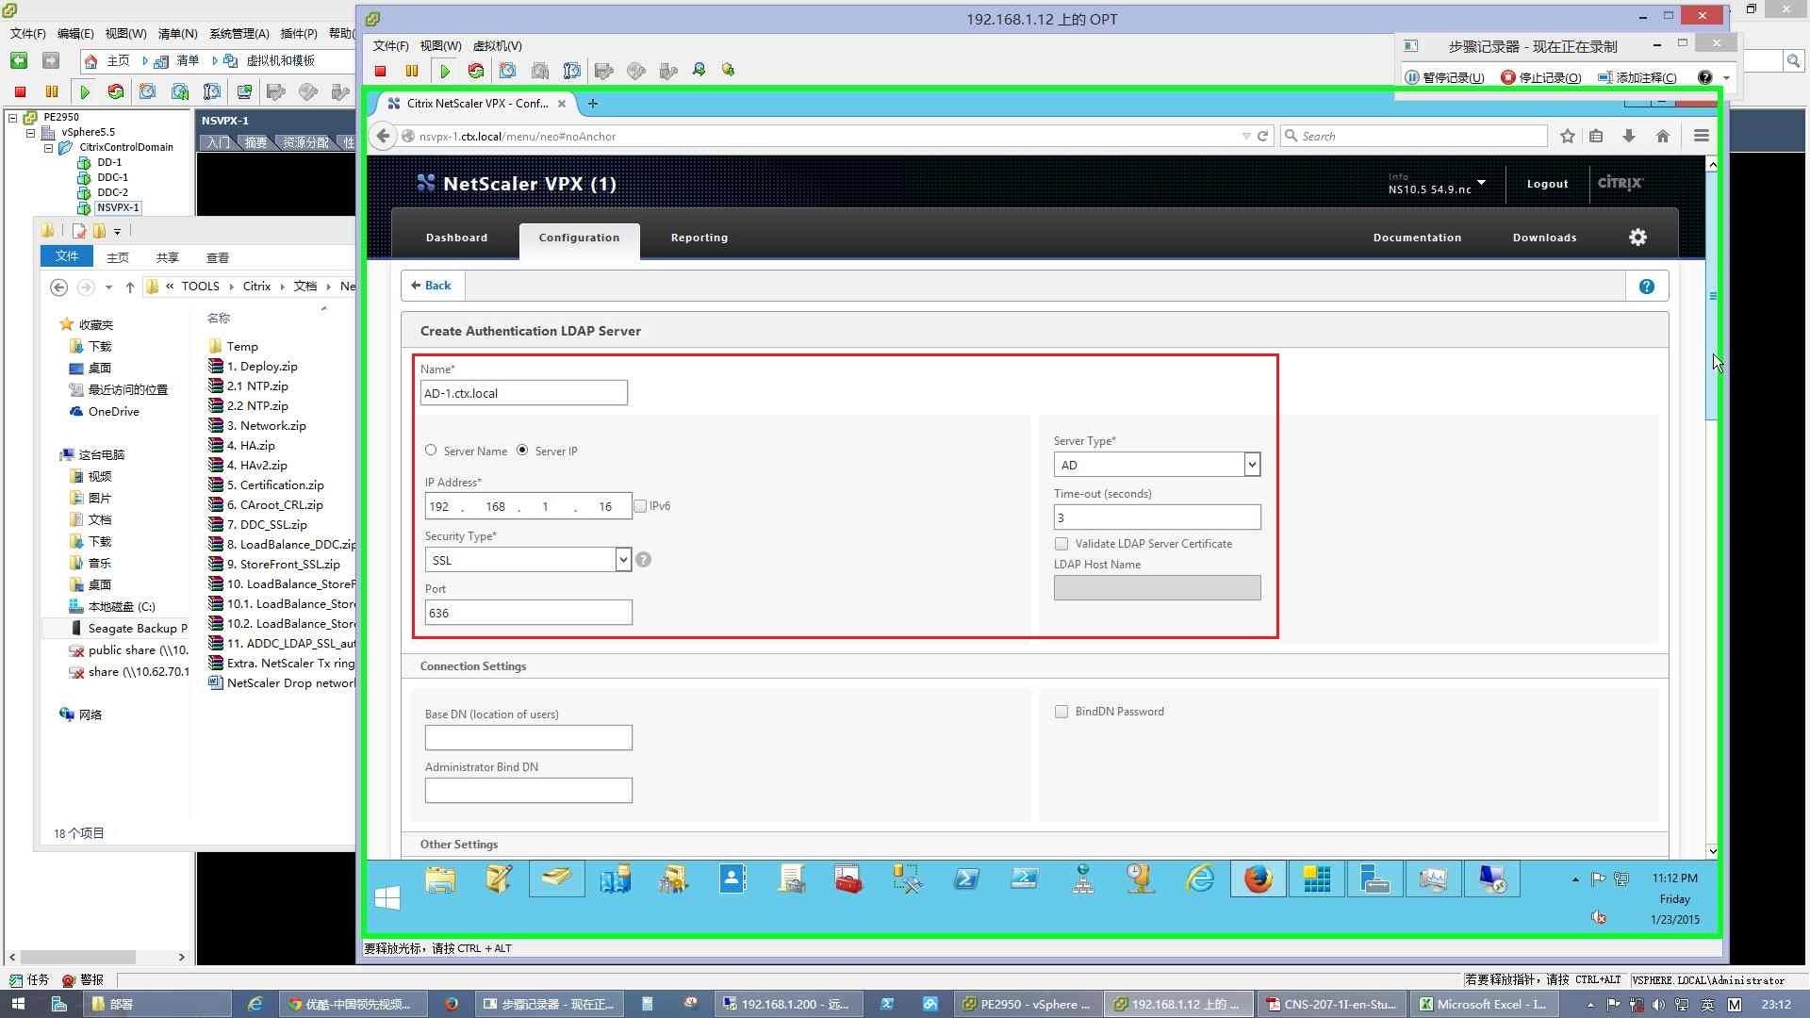Screen dimensions: 1810x1018
Task: Open PowerShell icon in the guest taskbar
Action: [x=966, y=879]
